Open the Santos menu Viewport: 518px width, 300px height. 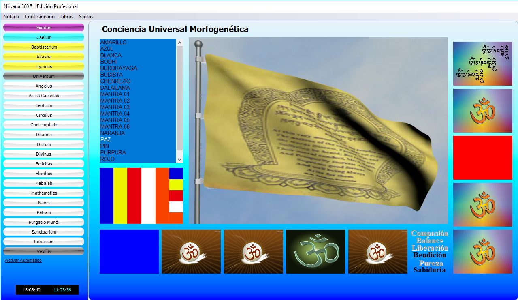point(86,17)
